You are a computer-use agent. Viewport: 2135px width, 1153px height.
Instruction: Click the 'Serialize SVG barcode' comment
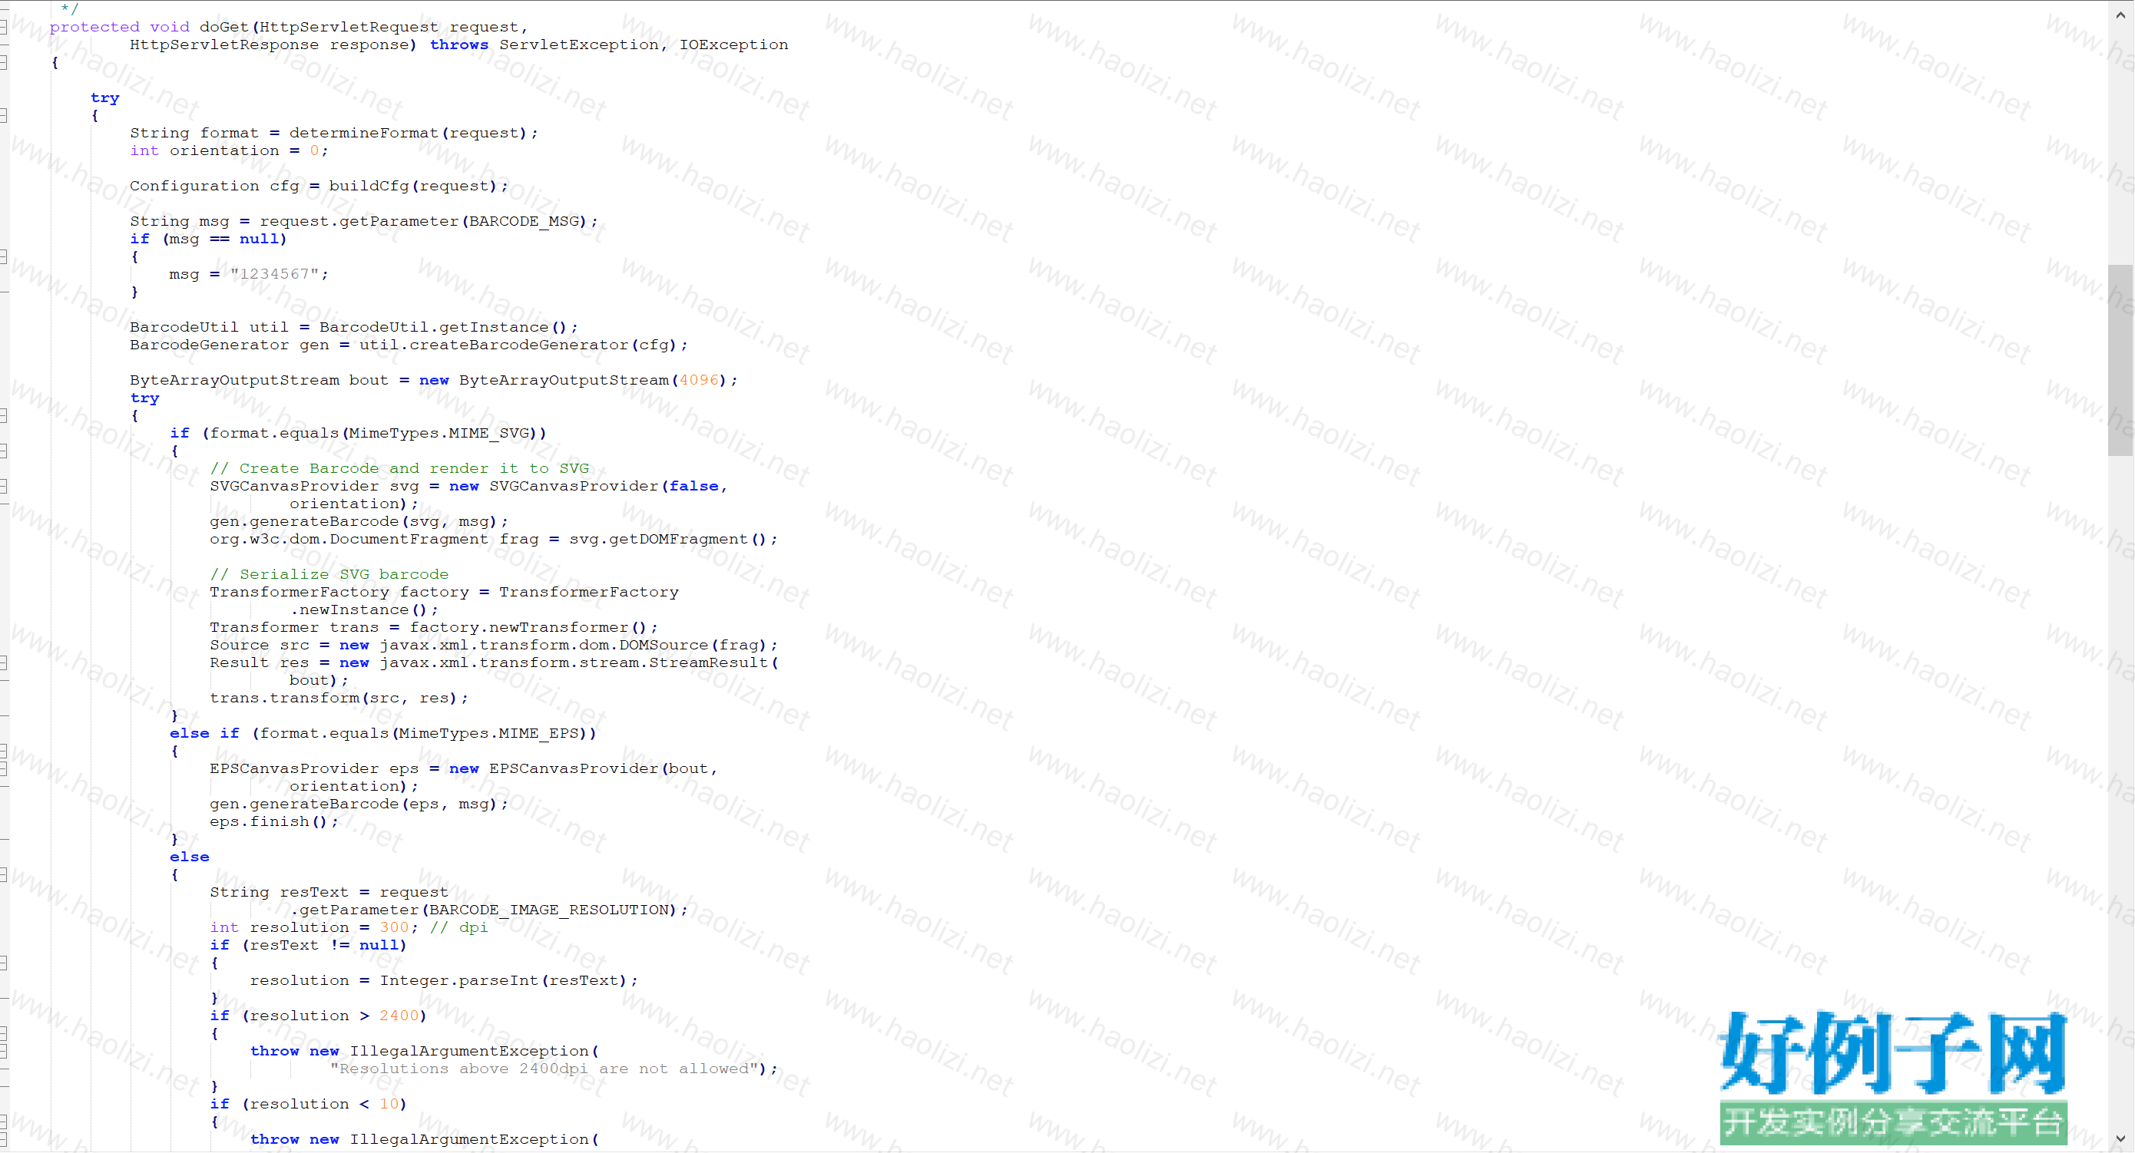click(x=329, y=575)
